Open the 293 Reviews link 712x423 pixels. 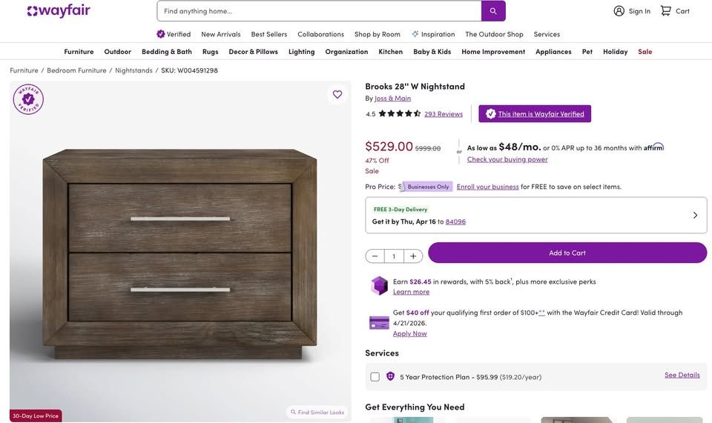pyautogui.click(x=444, y=114)
